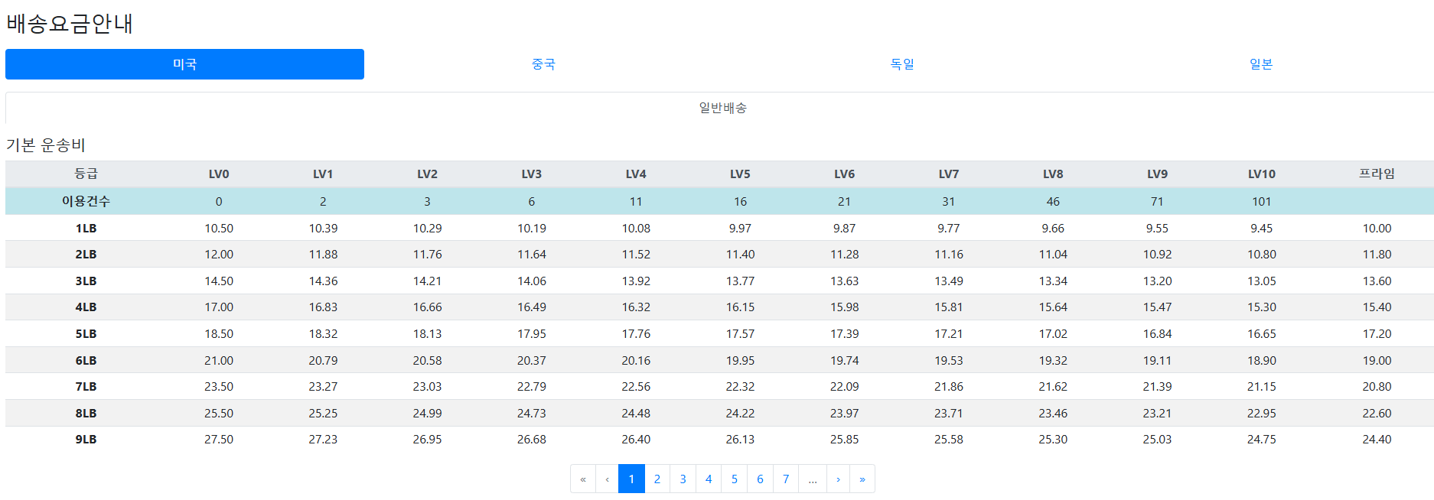Image resolution: width=1434 pixels, height=500 pixels.
Task: Click the LV3 column header
Action: 532,174
